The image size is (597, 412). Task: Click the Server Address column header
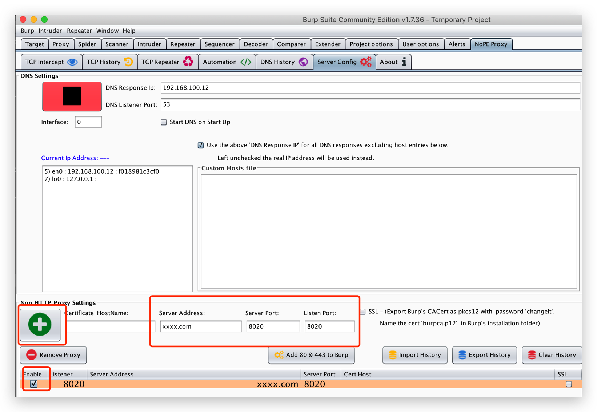tap(194, 374)
